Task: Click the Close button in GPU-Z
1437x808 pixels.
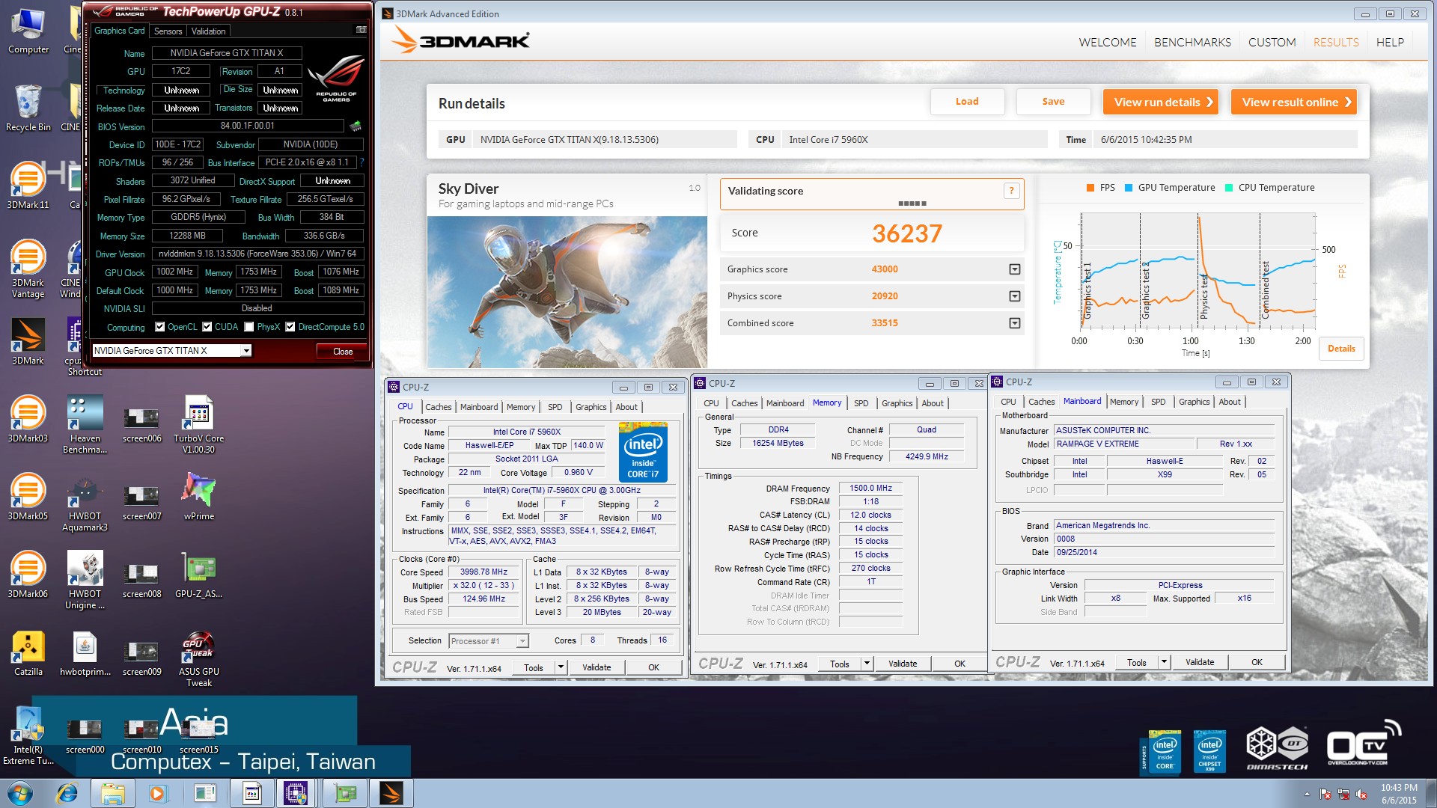Action: 343,352
